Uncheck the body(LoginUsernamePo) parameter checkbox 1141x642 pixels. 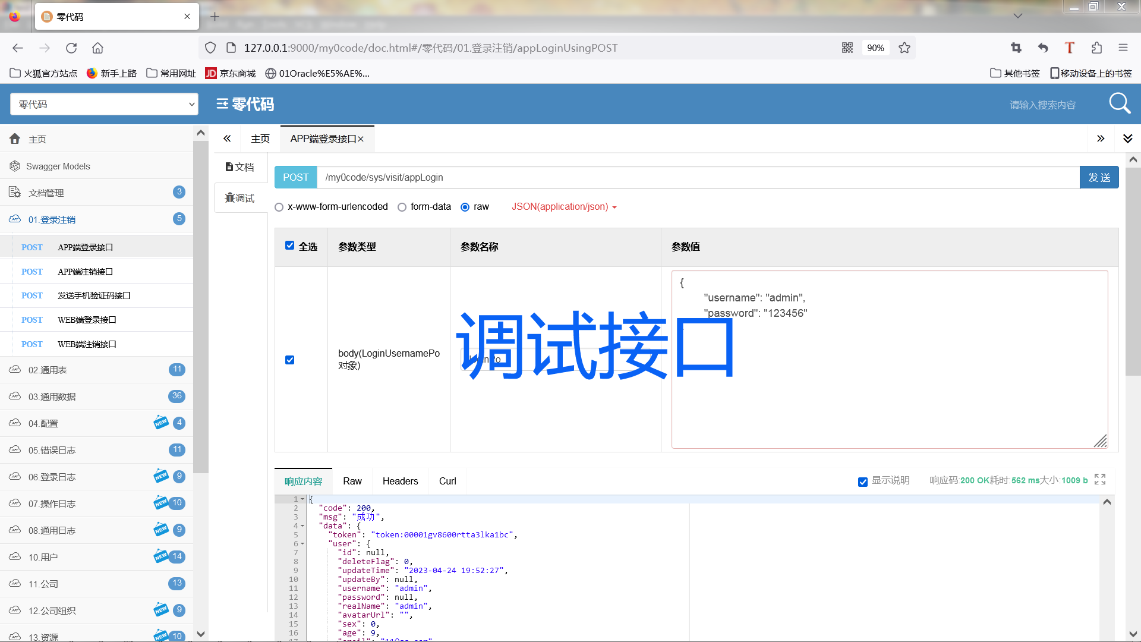289,360
